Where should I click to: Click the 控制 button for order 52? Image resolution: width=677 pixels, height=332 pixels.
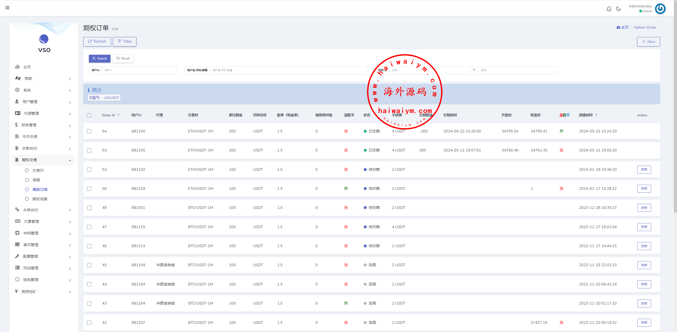[644, 169]
